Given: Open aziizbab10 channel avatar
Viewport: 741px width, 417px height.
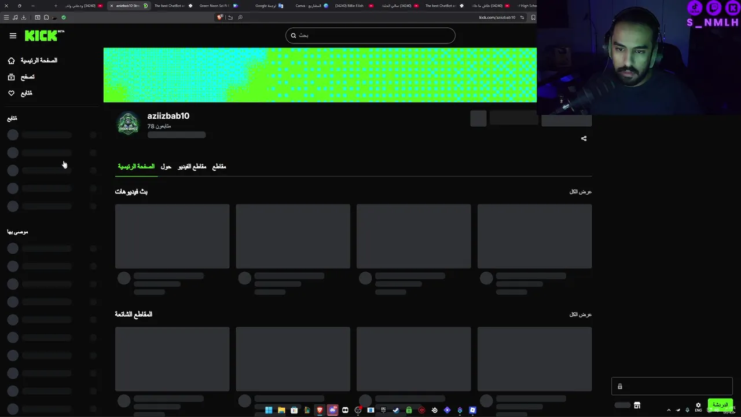Looking at the screenshot, I should click(129, 123).
